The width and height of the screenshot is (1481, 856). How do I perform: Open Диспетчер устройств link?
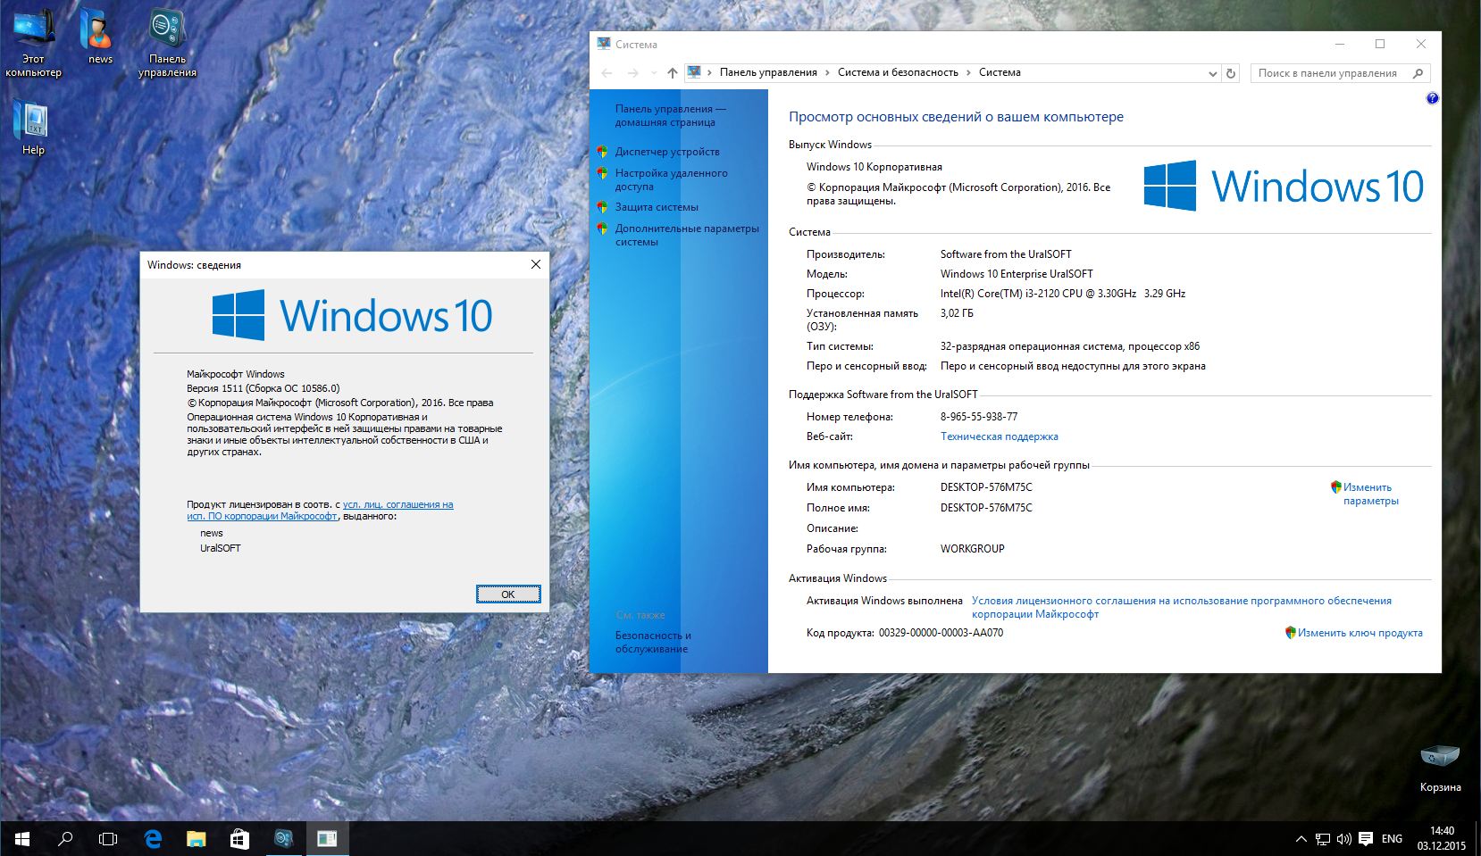tap(667, 152)
